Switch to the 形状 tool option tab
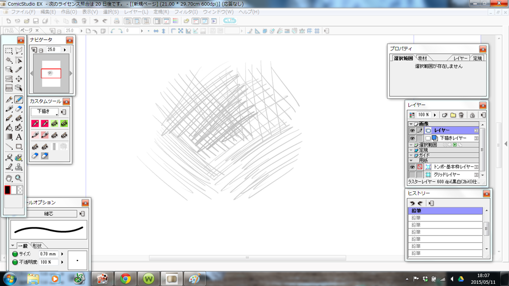 tap(37, 246)
